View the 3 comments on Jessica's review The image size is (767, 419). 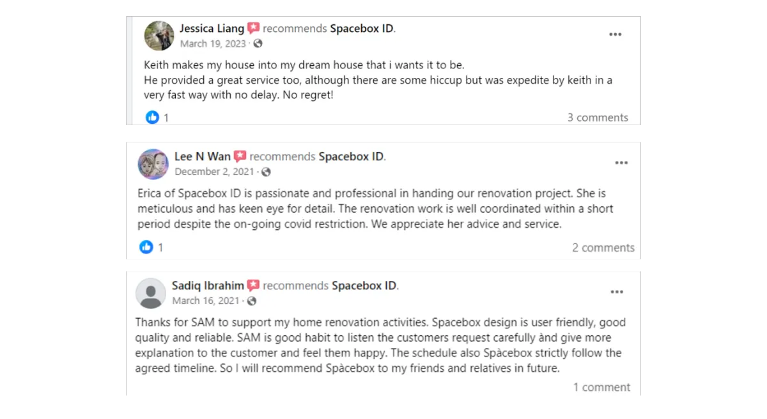(x=598, y=118)
